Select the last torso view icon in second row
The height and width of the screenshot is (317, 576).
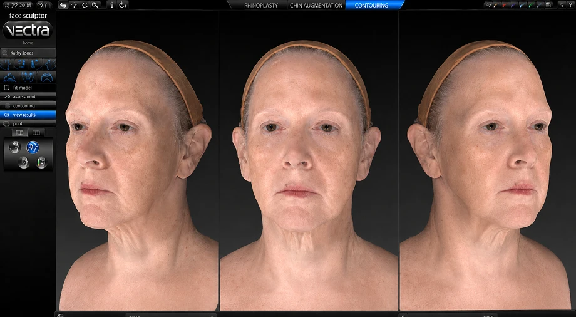[47, 77]
